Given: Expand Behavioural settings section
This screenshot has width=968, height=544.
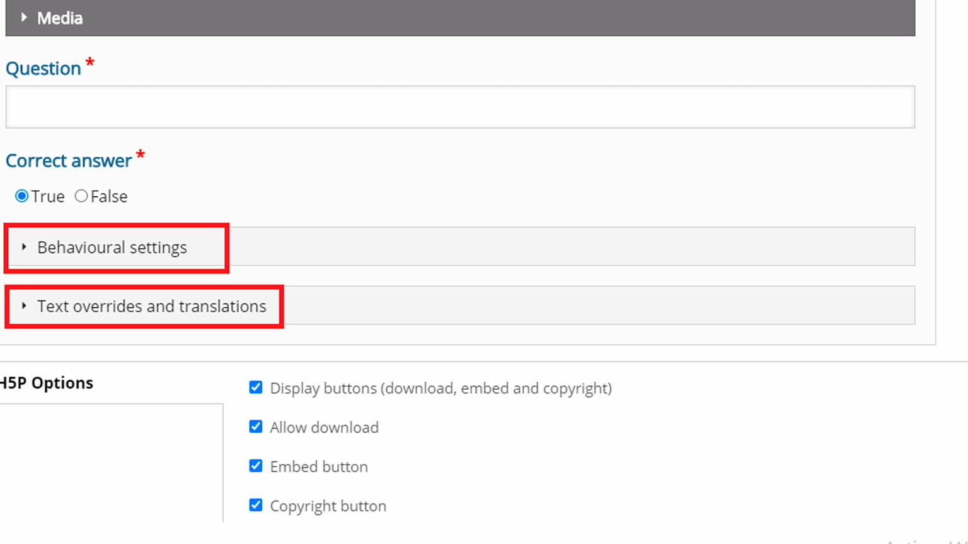Looking at the screenshot, I should pos(460,247).
